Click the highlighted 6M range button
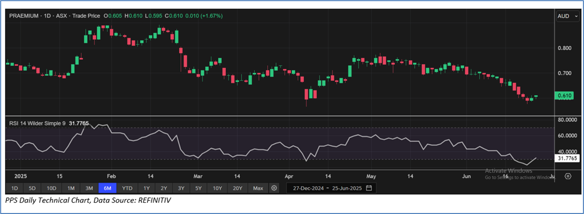Image resolution: width=584 pixels, height=214 pixels. 108,188
